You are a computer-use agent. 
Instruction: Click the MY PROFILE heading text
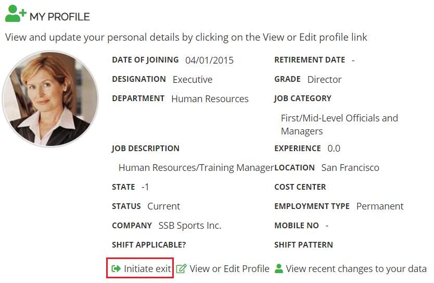[x=59, y=17]
